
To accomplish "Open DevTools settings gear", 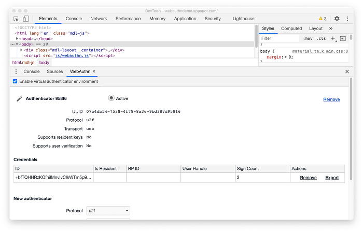I will click(x=337, y=19).
